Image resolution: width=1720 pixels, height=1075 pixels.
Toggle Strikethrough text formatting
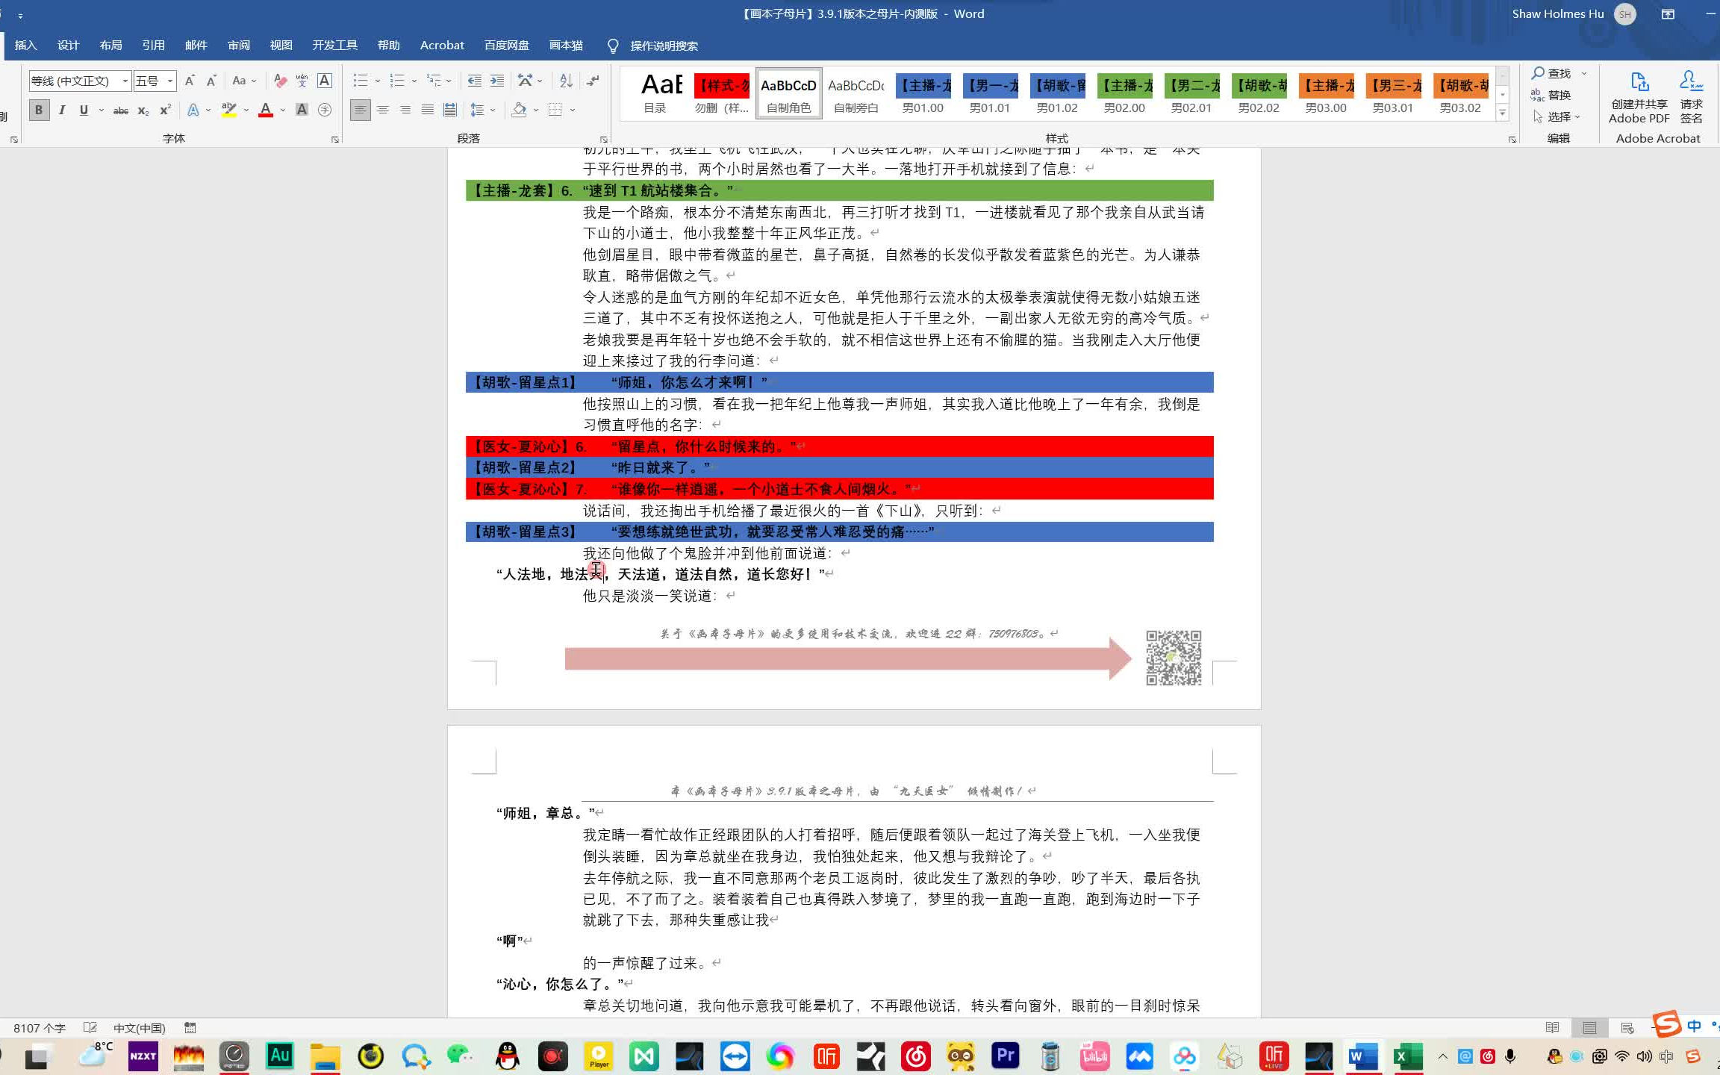click(x=120, y=110)
